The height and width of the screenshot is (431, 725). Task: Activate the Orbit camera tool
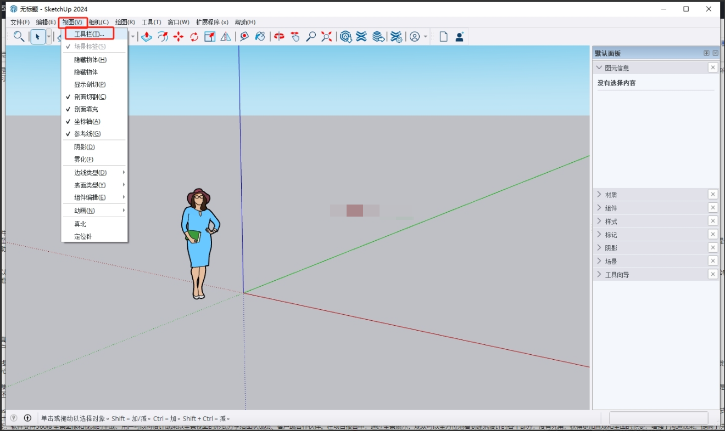tap(279, 37)
